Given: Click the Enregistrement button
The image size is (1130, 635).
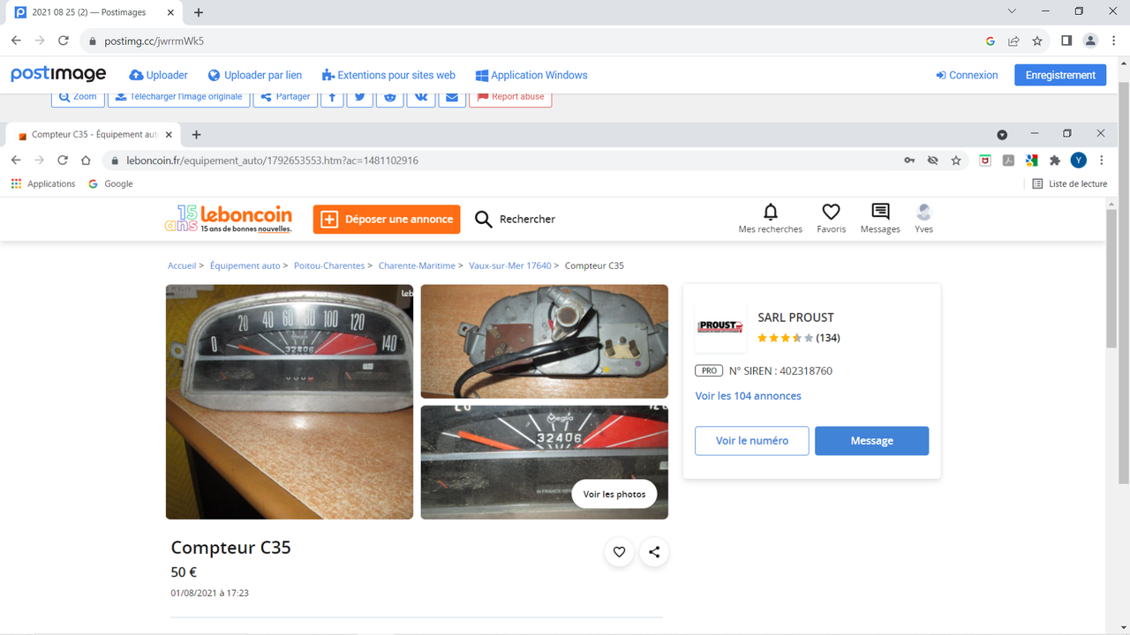Looking at the screenshot, I should tap(1060, 75).
